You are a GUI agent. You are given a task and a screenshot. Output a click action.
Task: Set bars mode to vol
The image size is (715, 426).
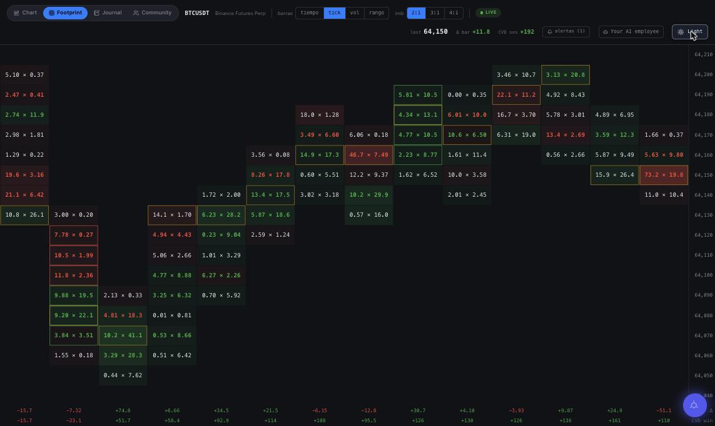tap(354, 12)
